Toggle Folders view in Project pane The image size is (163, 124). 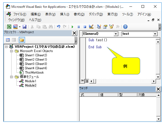[x=22, y=40]
